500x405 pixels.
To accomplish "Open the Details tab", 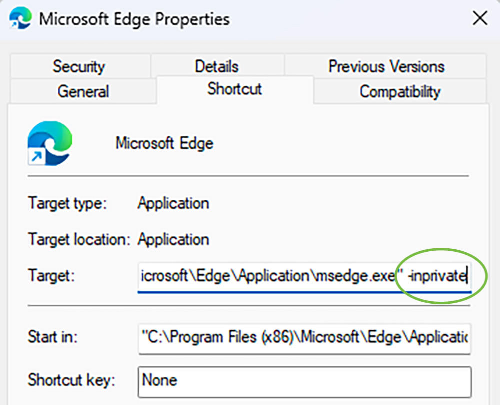I will [217, 66].
